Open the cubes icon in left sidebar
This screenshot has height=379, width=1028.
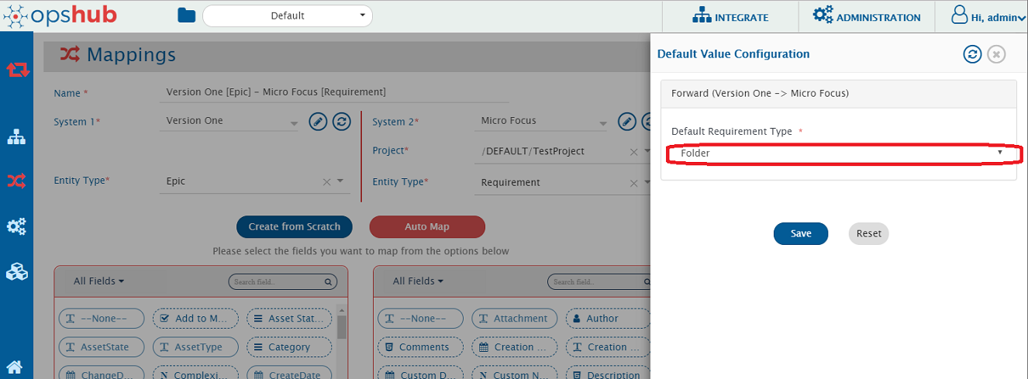[x=16, y=272]
